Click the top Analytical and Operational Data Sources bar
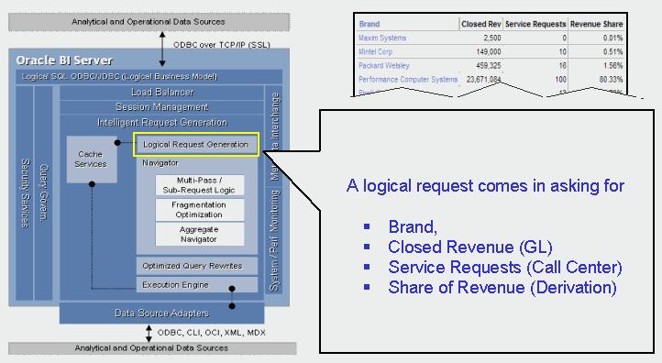The height and width of the screenshot is (363, 662). click(149, 22)
